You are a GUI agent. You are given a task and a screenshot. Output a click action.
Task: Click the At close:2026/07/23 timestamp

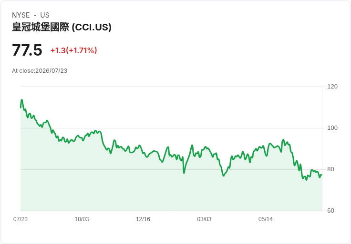(x=40, y=71)
